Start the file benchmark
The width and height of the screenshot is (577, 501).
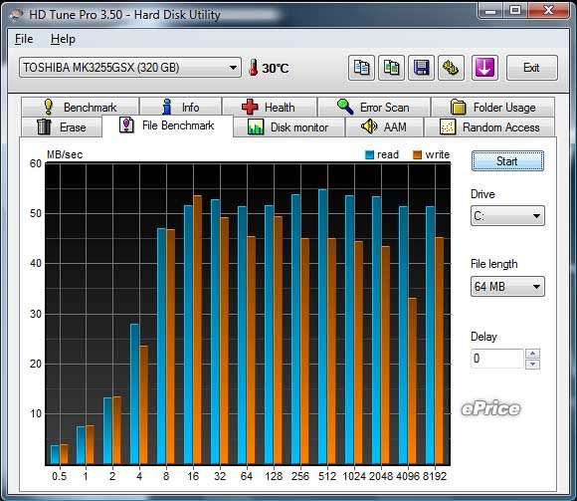(507, 161)
